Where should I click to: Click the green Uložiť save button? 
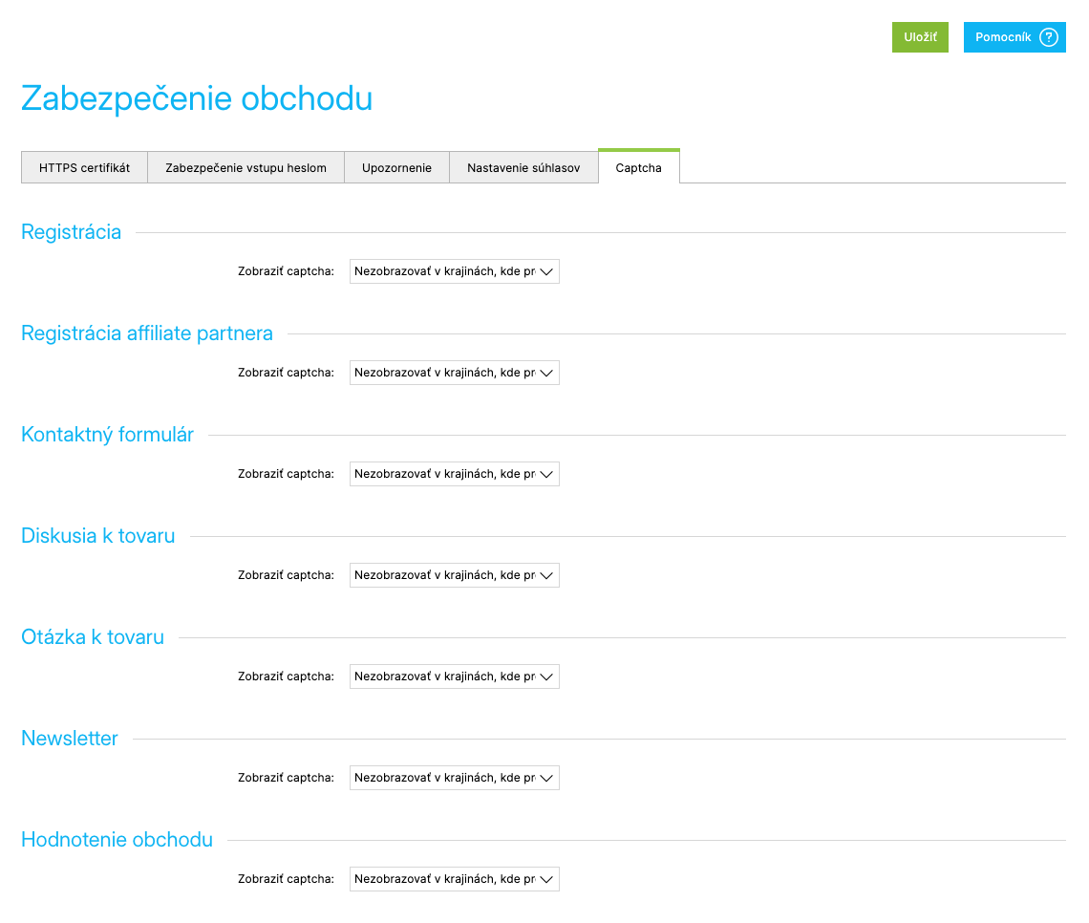(x=920, y=37)
